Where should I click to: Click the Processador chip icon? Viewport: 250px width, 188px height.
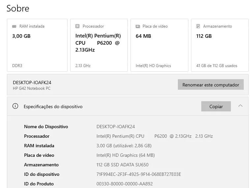point(77,26)
